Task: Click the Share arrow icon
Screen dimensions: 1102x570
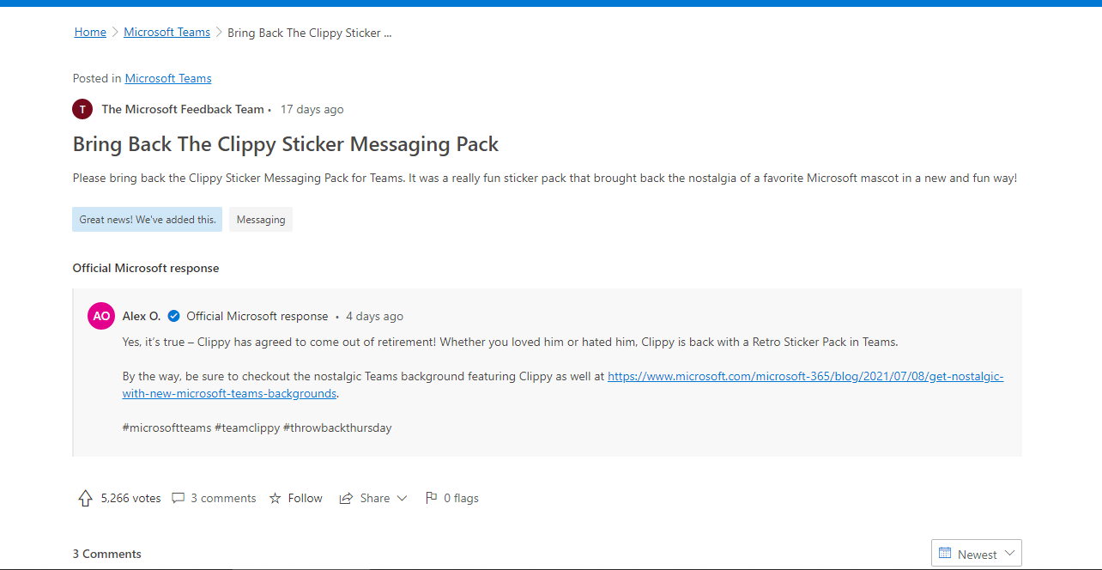Action: 346,498
